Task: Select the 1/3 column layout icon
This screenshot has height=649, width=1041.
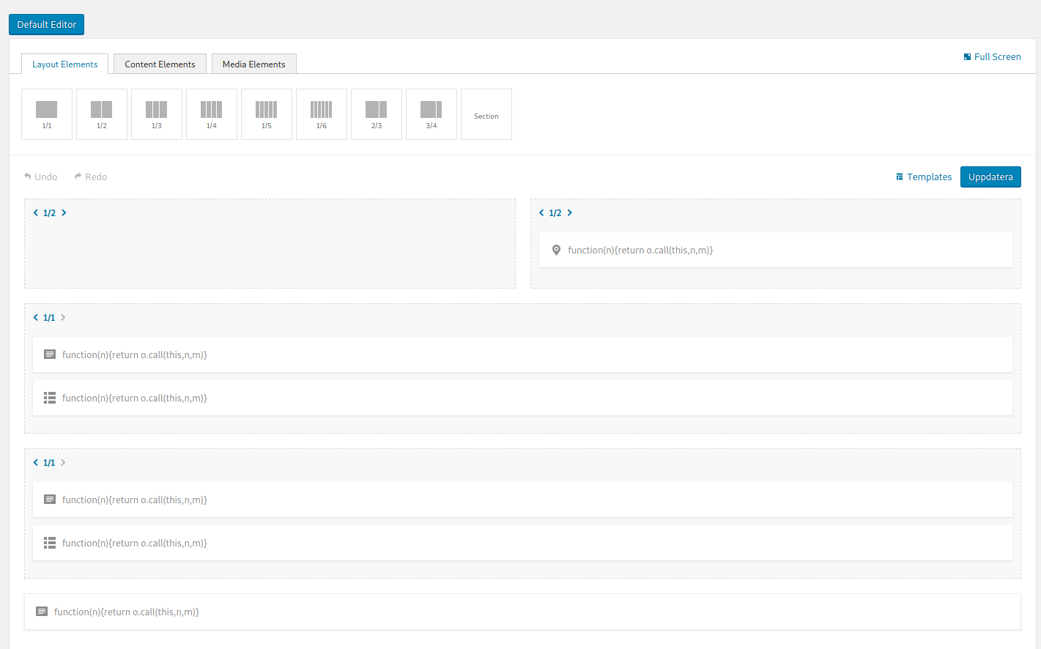Action: pos(156,114)
